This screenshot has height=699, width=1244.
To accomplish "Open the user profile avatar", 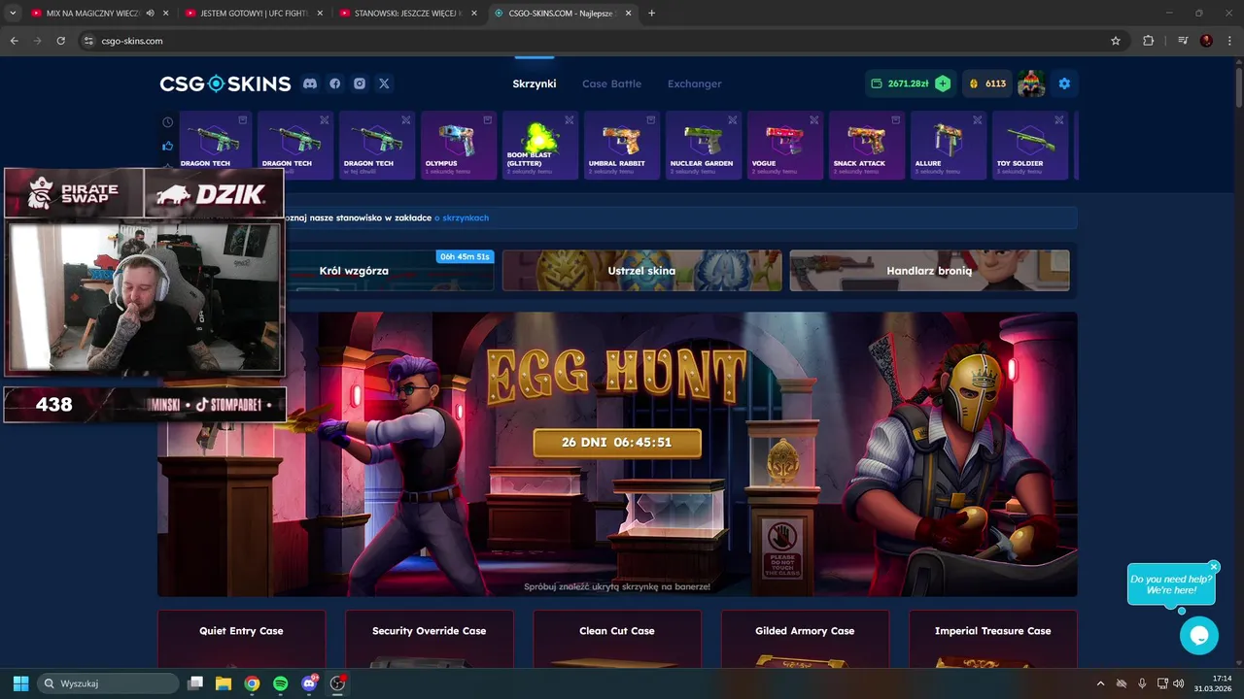I will tap(1031, 83).
